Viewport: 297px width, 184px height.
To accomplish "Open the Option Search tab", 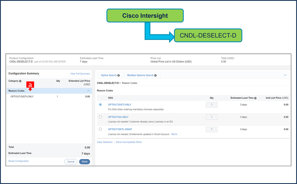I will 109,75.
